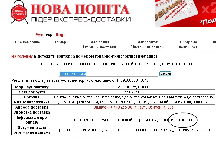Select the amount 19.00 грн. text
The width and height of the screenshot is (216, 161).
[x=184, y=120]
